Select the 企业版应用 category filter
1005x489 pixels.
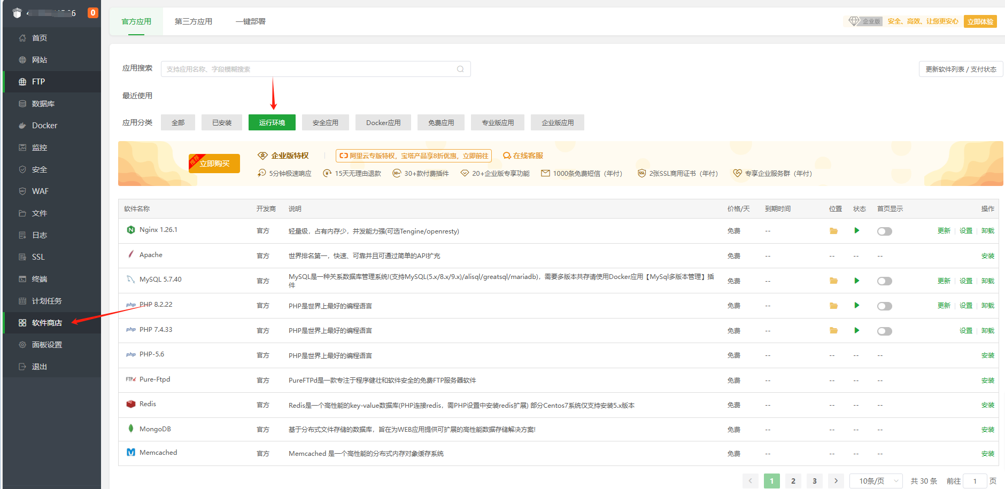click(558, 122)
